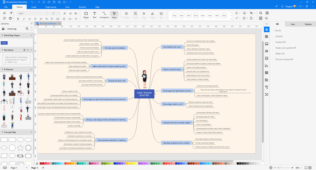The width and height of the screenshot is (316, 170).
Task: Switch to the Page Layout tab
Action: (x=51, y=7)
